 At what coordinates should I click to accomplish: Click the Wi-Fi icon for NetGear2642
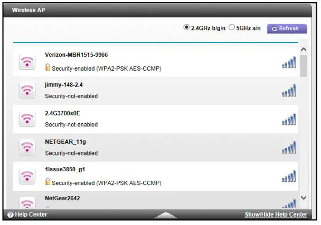[27, 203]
